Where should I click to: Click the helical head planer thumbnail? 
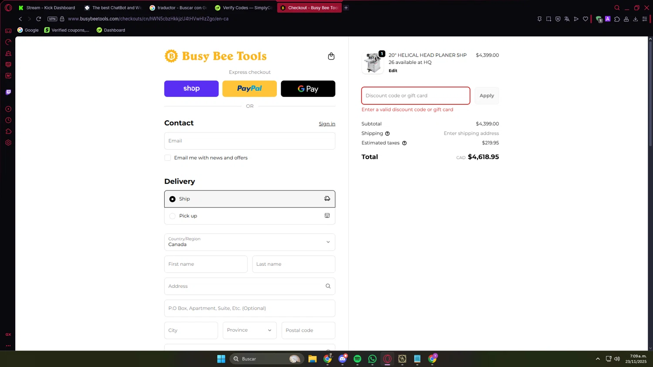(373, 63)
